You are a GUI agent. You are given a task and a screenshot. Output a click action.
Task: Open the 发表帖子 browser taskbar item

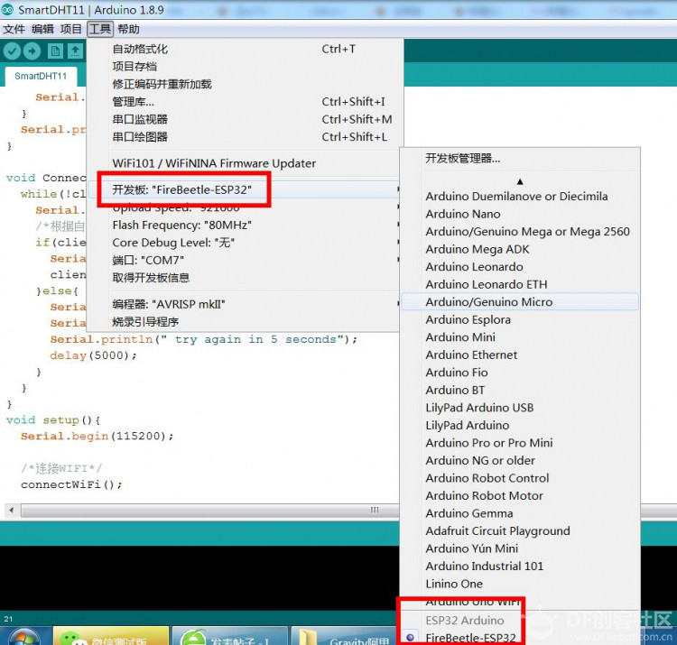pyautogui.click(x=229, y=636)
